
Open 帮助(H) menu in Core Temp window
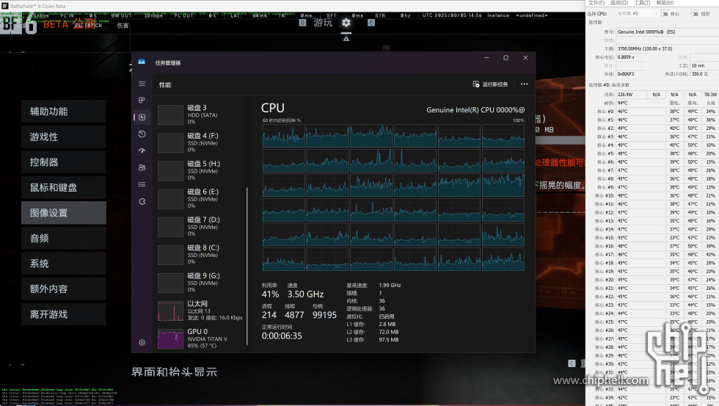(x=665, y=3)
